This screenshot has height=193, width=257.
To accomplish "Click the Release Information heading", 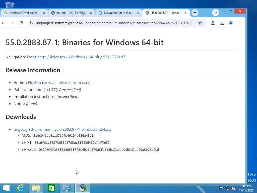I will tap(33, 70).
